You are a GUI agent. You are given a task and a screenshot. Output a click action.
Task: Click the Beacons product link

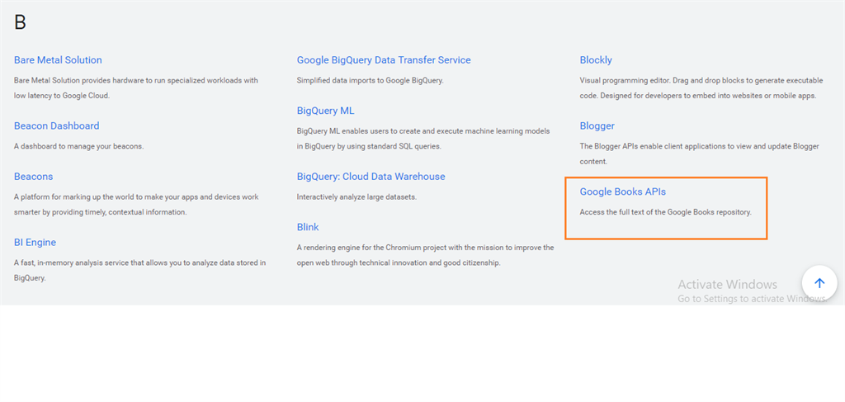pyautogui.click(x=35, y=177)
